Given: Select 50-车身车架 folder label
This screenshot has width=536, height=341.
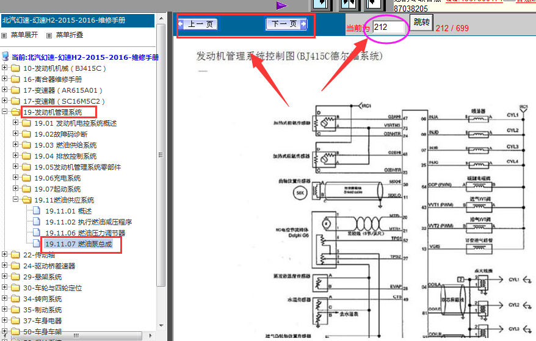Looking at the screenshot, I should click(42, 331).
